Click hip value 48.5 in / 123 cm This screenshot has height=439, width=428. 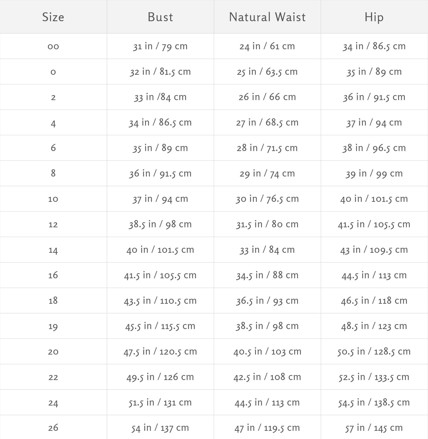pyautogui.click(x=374, y=326)
